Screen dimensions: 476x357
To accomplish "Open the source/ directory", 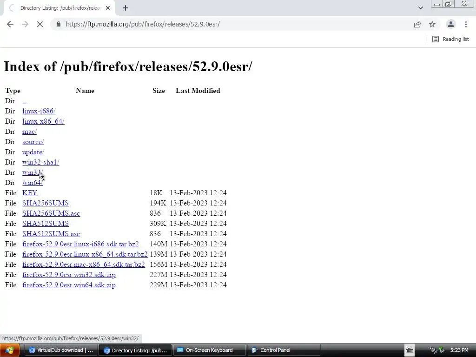I will (33, 142).
